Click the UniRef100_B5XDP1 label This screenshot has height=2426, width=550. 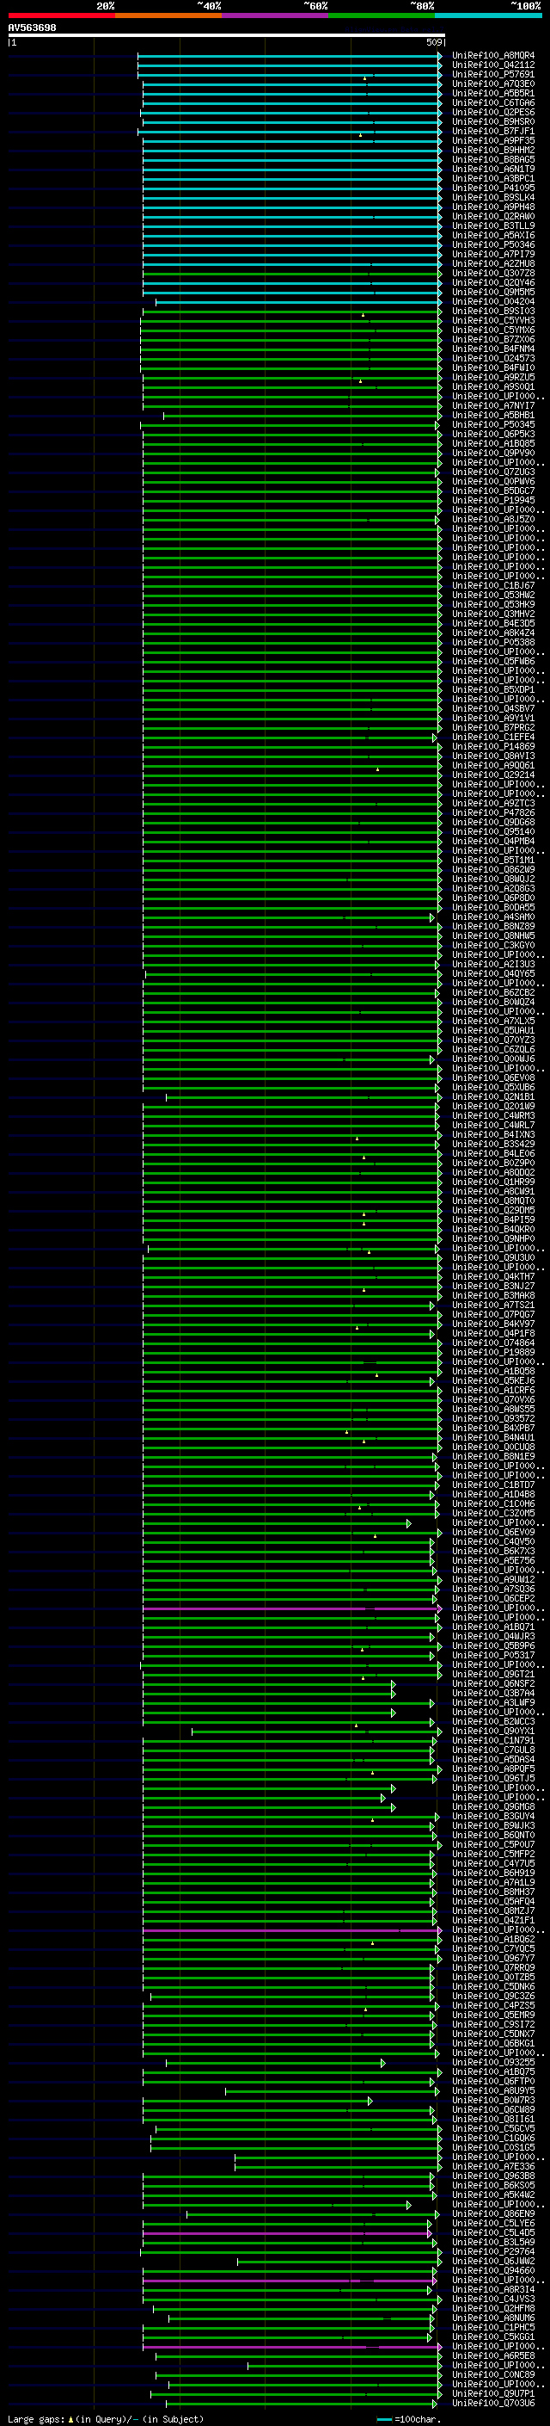pos(492,689)
